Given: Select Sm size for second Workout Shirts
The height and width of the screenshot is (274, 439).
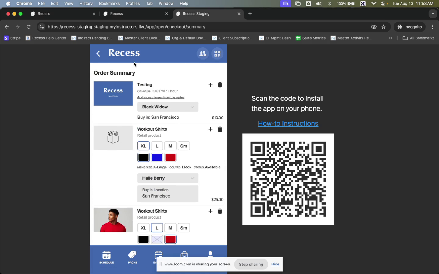Looking at the screenshot, I should [184, 228].
